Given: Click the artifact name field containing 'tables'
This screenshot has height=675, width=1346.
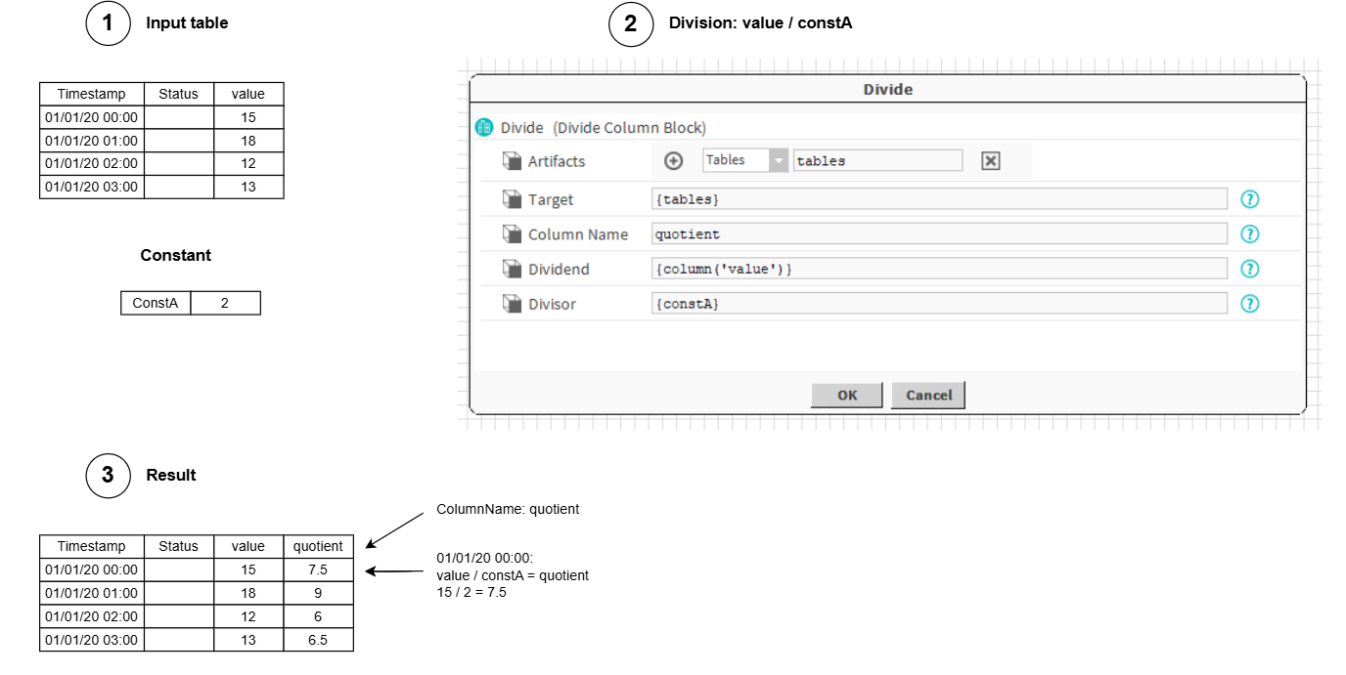Looking at the screenshot, I should tap(876, 161).
